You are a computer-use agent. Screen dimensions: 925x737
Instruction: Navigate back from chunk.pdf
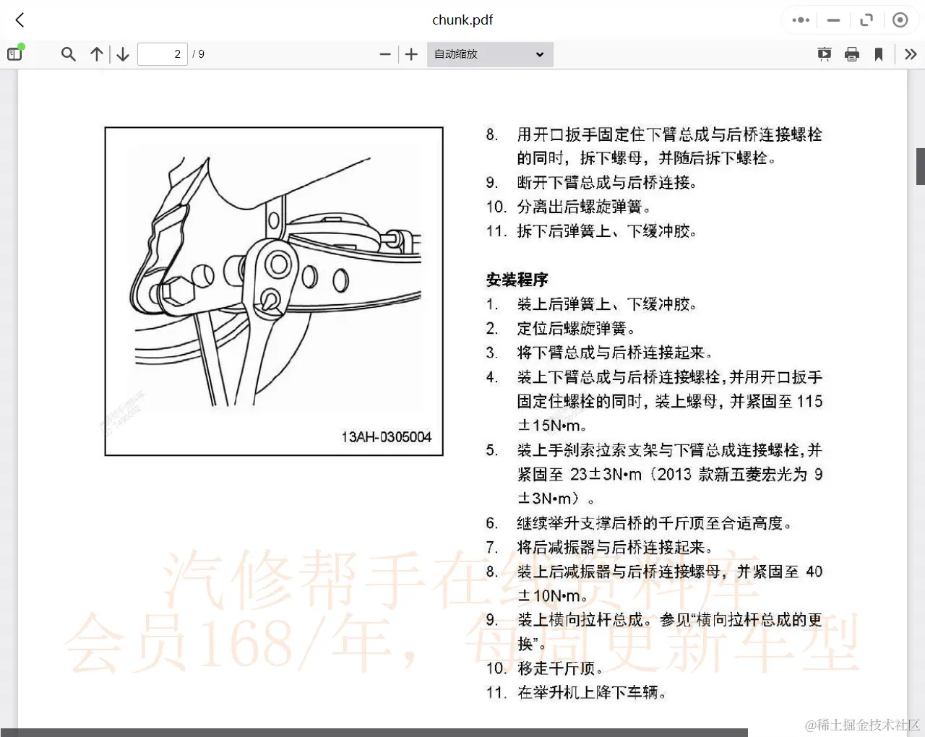pos(19,20)
